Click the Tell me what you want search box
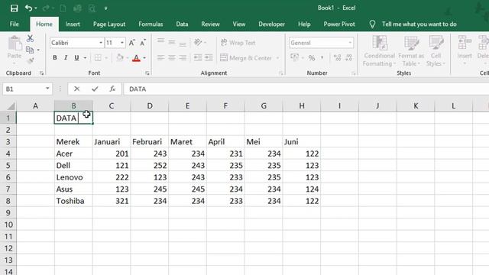The image size is (489, 275). [x=419, y=24]
